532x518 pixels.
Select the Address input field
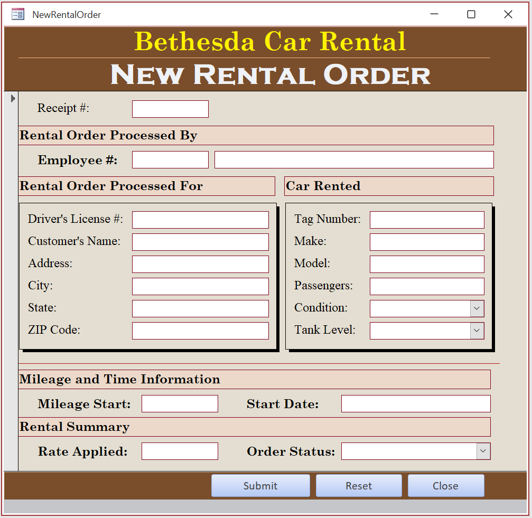tap(200, 263)
